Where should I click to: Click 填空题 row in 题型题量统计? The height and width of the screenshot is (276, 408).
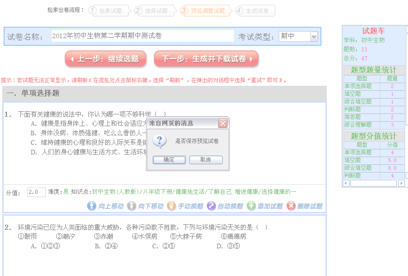click(x=374, y=94)
